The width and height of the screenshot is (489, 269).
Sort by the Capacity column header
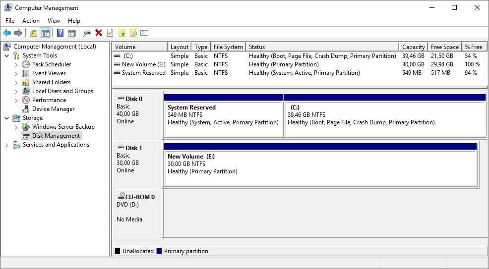414,47
